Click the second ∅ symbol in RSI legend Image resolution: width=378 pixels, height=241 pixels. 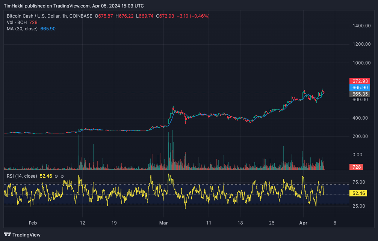click(x=62, y=176)
